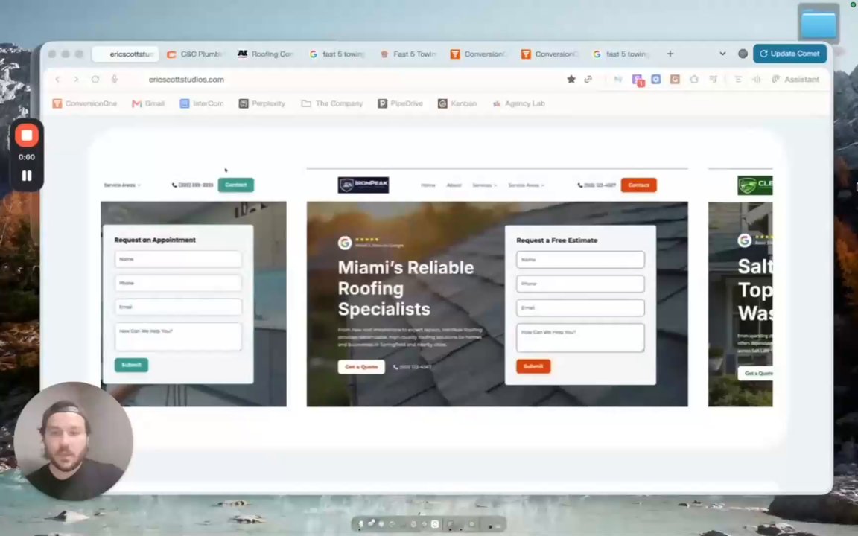Reload the current page
Screen dimensions: 858x536
(95, 80)
